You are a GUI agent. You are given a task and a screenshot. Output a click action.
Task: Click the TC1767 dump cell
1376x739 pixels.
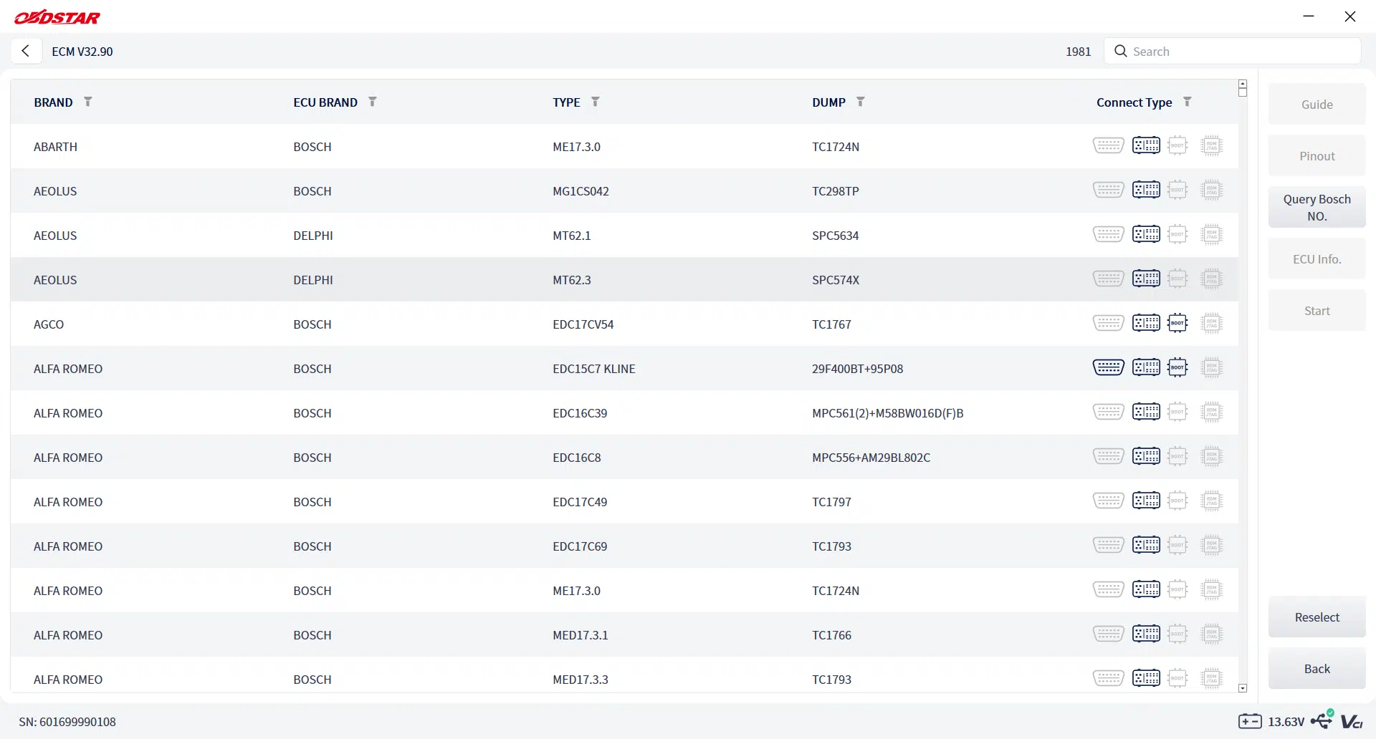click(x=831, y=324)
